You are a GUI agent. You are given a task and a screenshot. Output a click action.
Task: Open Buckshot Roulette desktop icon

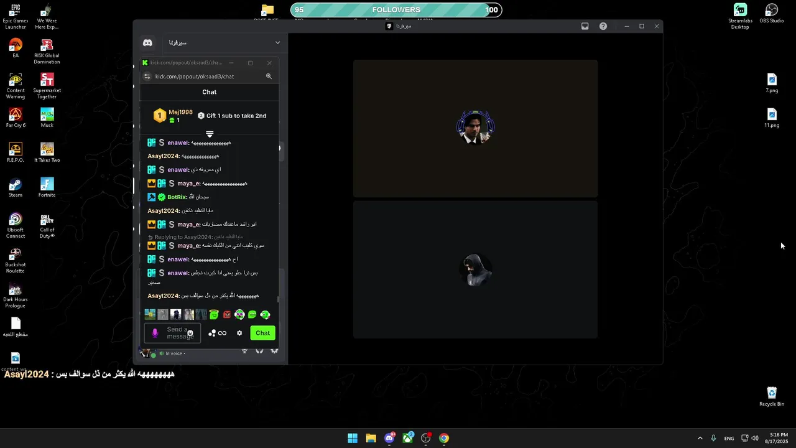[16, 261]
